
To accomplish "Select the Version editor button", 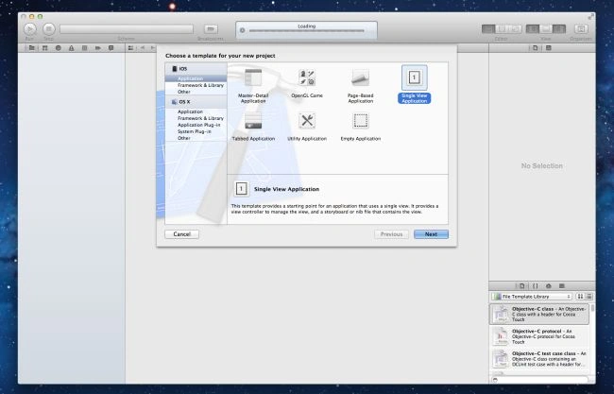I will tap(515, 29).
